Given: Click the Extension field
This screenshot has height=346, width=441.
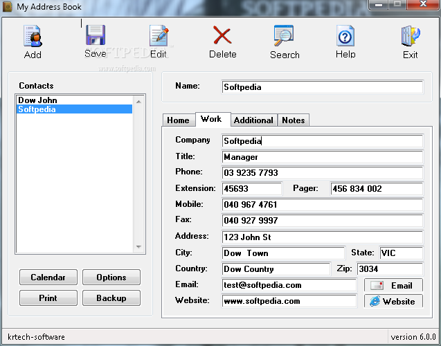Looking at the screenshot, I should [x=252, y=189].
